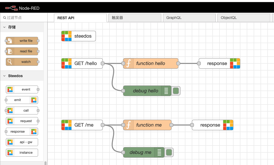Select the read file palette node

pyautogui.click(x=22, y=51)
